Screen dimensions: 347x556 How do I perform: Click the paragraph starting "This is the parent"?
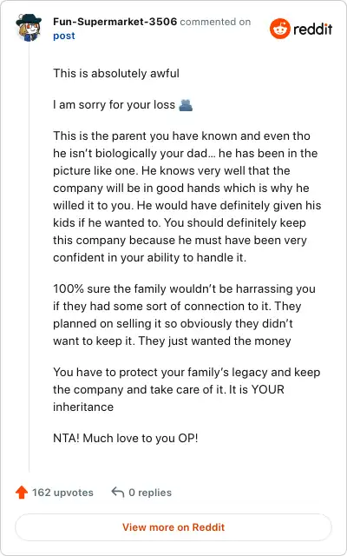[187, 196]
